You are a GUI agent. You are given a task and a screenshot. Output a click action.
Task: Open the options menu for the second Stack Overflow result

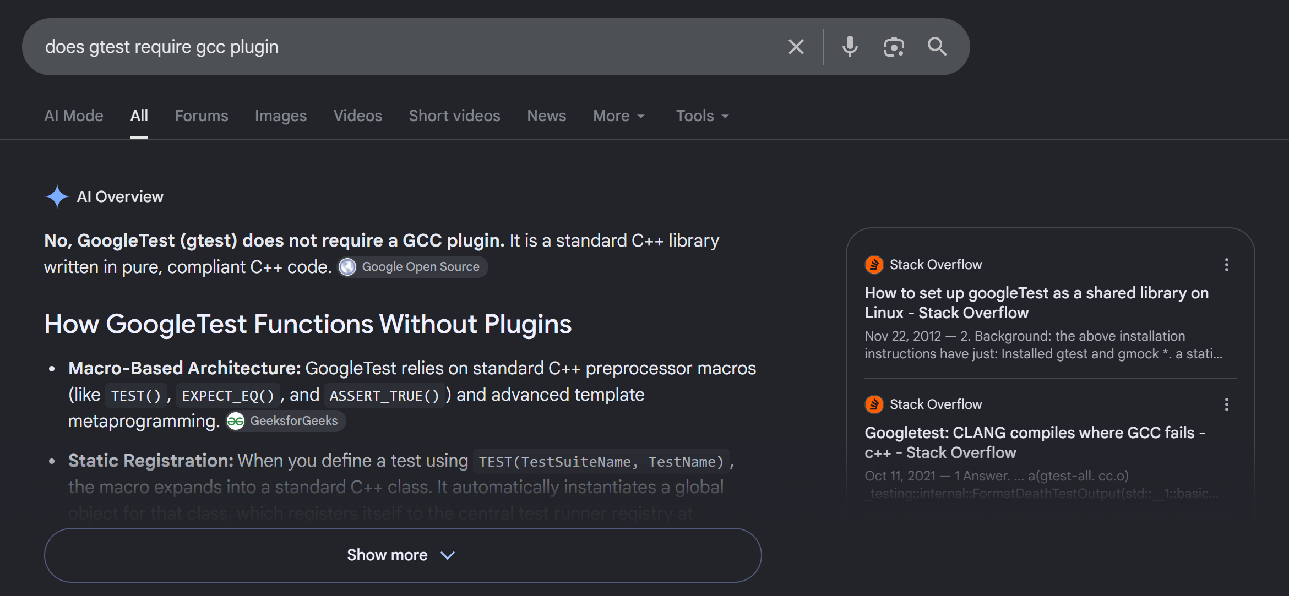tap(1226, 404)
